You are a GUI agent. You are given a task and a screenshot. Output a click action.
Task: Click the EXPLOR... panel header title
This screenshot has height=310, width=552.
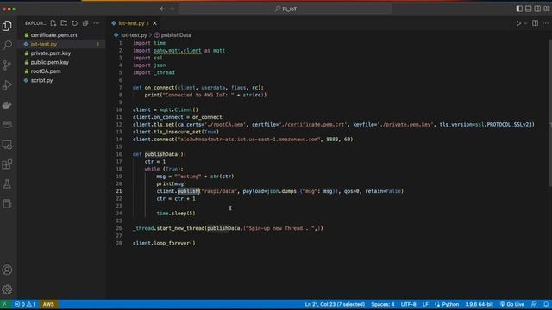pyautogui.click(x=35, y=23)
